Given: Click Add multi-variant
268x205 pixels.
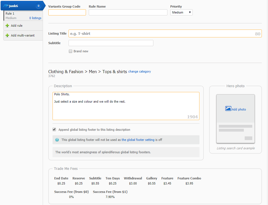Looking at the screenshot, I should click(23, 35).
